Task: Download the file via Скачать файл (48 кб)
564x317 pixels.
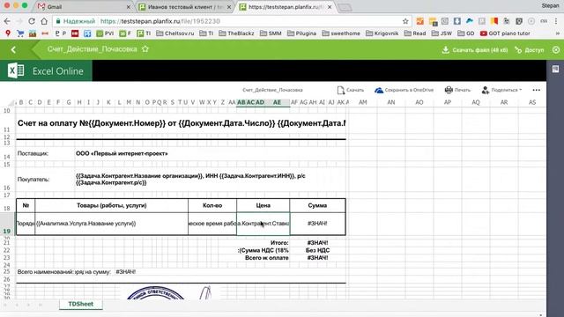Action: tap(475, 50)
